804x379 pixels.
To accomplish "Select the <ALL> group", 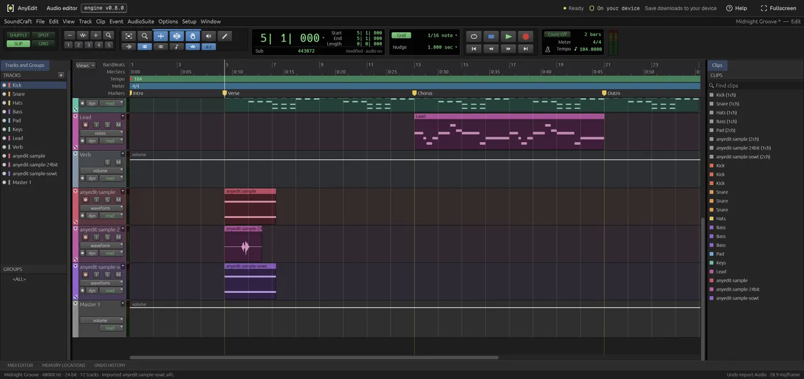I will tap(20, 279).
